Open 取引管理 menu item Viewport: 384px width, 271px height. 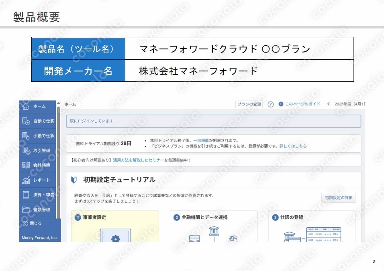click(x=38, y=150)
